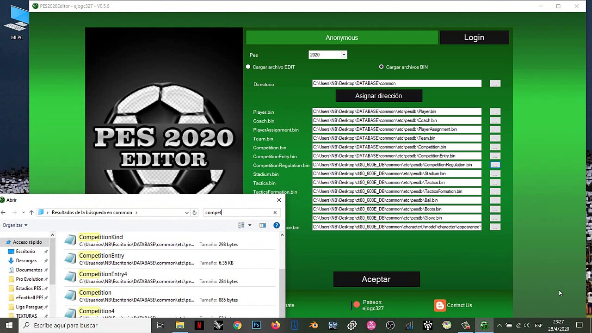The width and height of the screenshot is (592, 333).
Task: Click the MI PC desktop icon
Action: coord(17,23)
